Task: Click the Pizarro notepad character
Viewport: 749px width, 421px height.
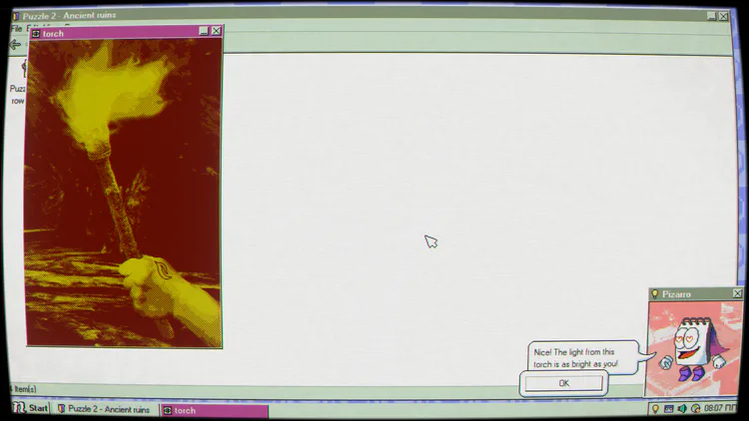Action: (693, 348)
